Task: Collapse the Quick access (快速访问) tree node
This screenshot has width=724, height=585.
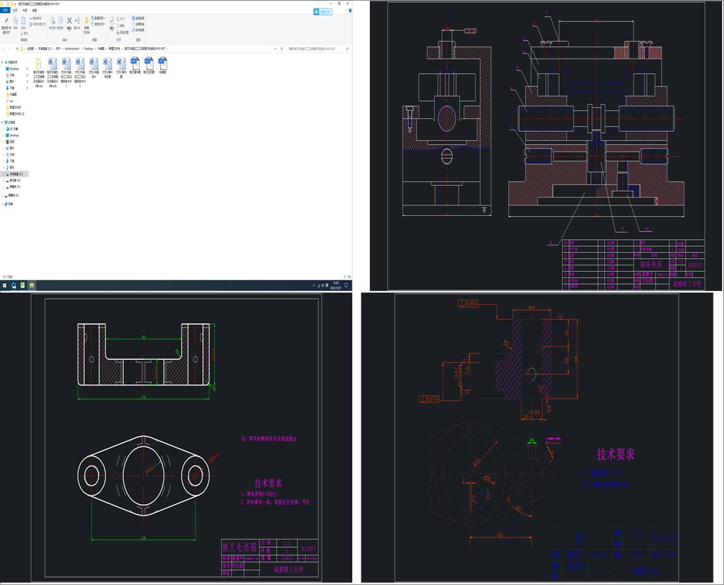Action: pyautogui.click(x=2, y=63)
